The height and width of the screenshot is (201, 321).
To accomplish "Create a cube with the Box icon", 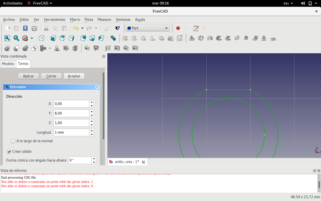I will (125, 38).
